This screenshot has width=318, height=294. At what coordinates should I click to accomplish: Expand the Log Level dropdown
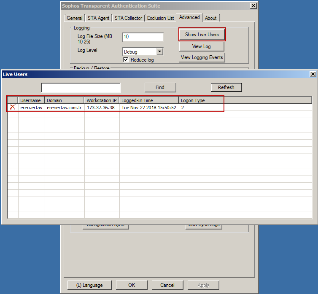(159, 52)
